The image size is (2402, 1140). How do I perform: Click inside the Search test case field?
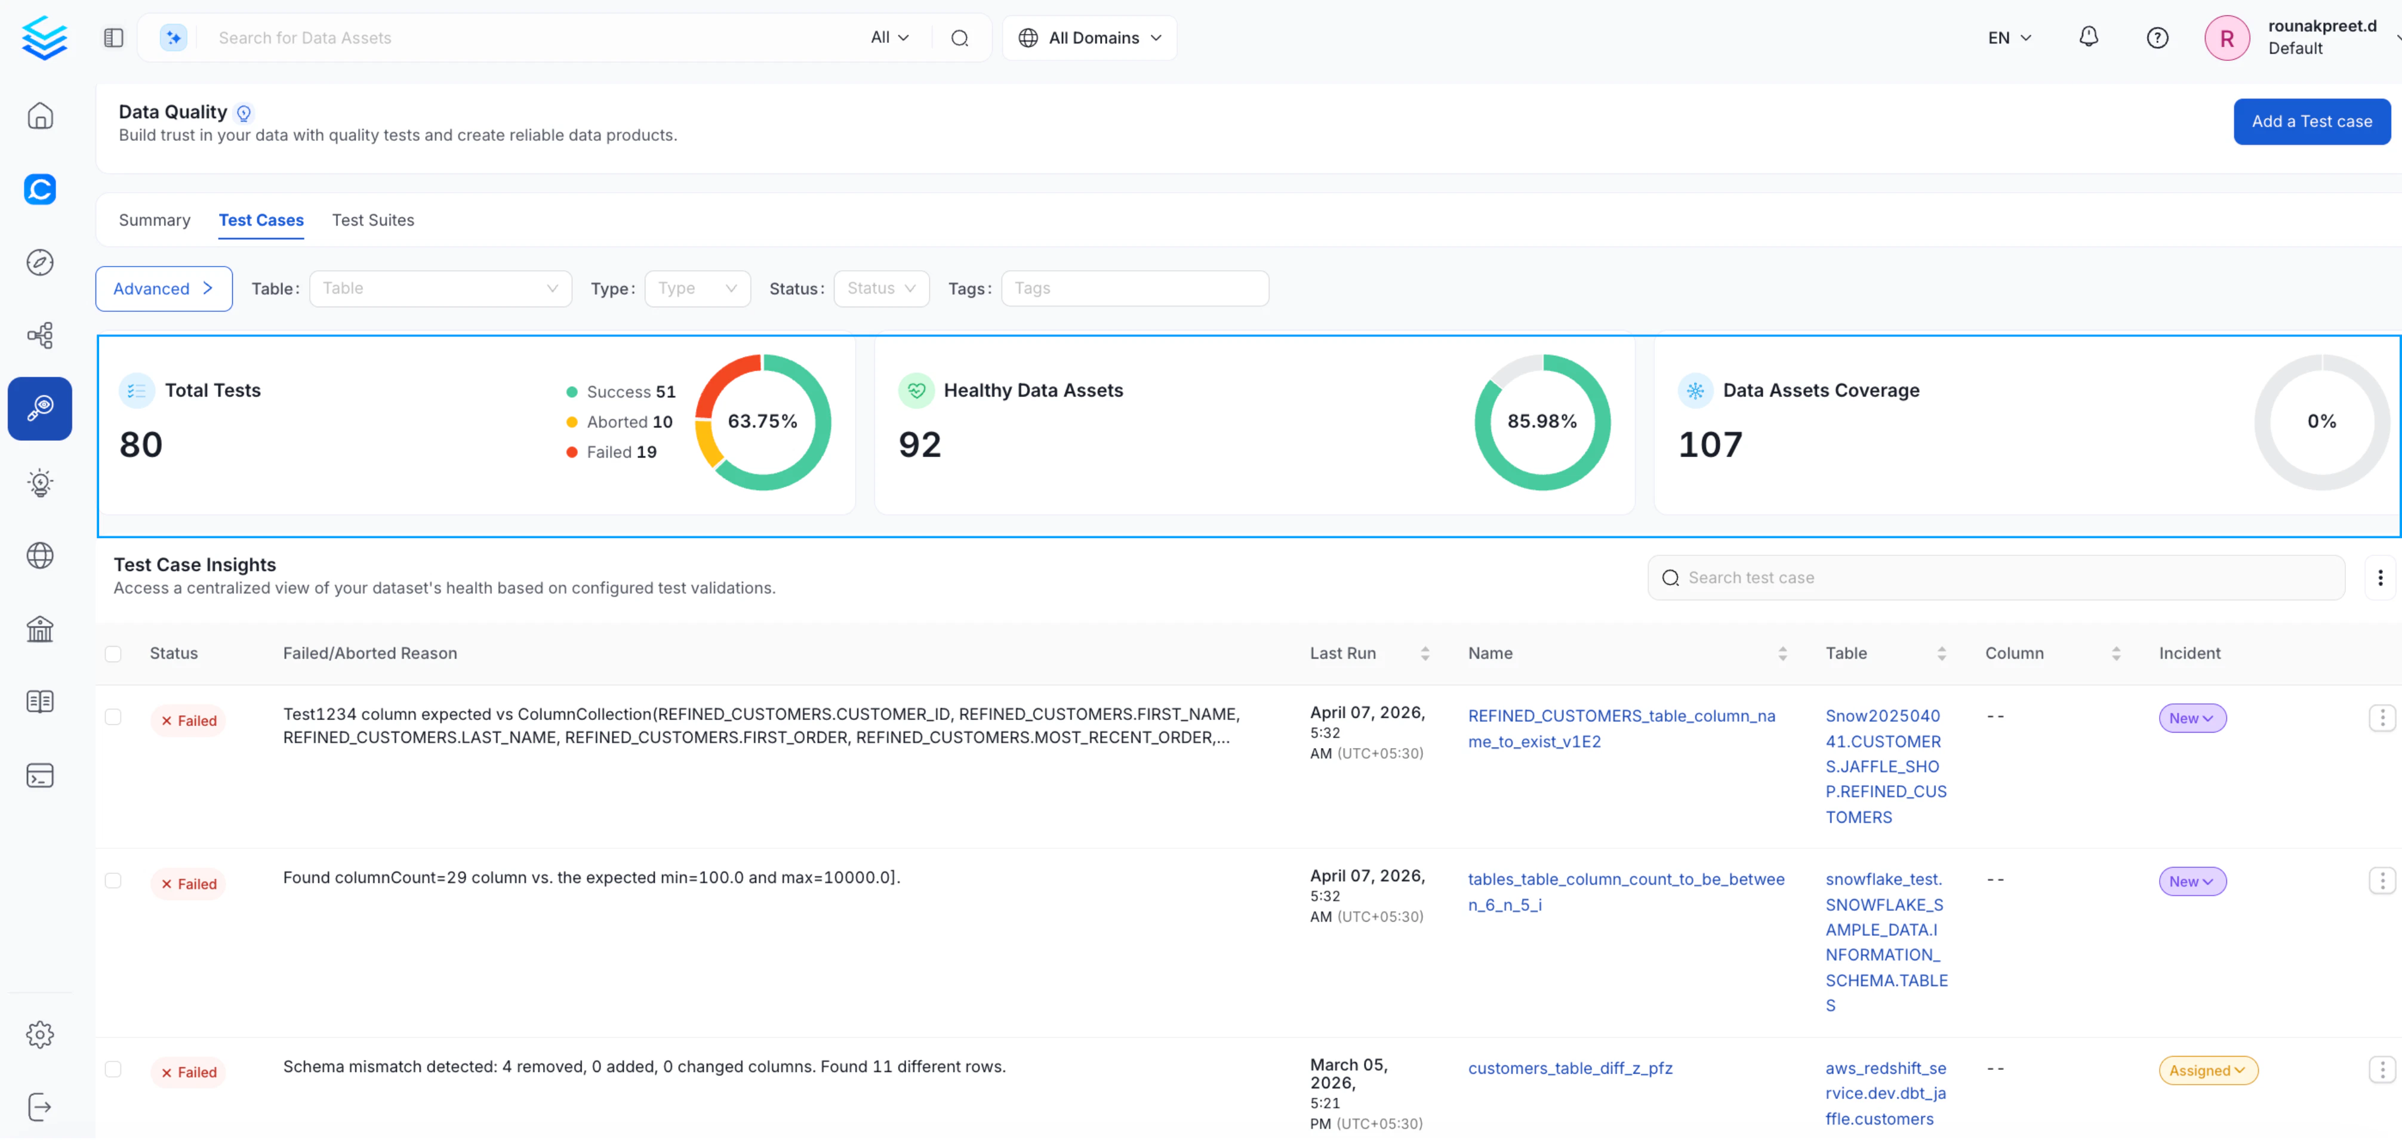[1995, 577]
